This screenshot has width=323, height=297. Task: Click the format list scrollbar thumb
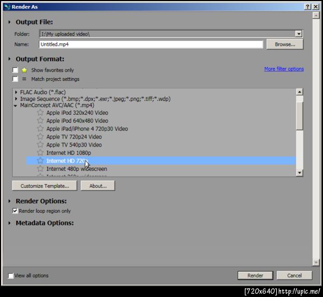coord(299,116)
